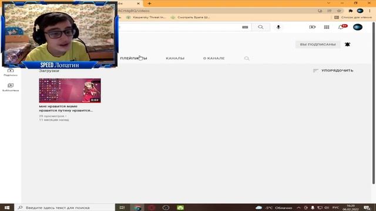Screen dimensions: 376x211
Task: Open the 'Смотреть Брата' bookmark
Action: click(190, 17)
